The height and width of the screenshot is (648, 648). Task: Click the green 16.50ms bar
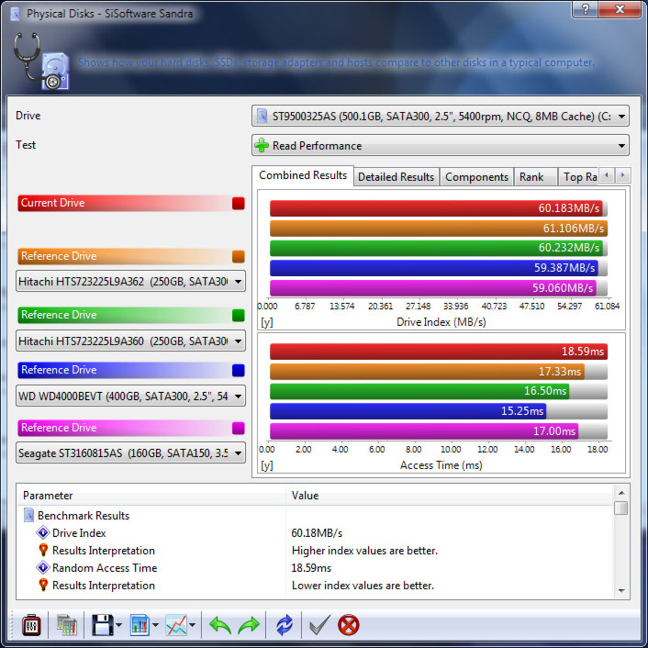419,391
